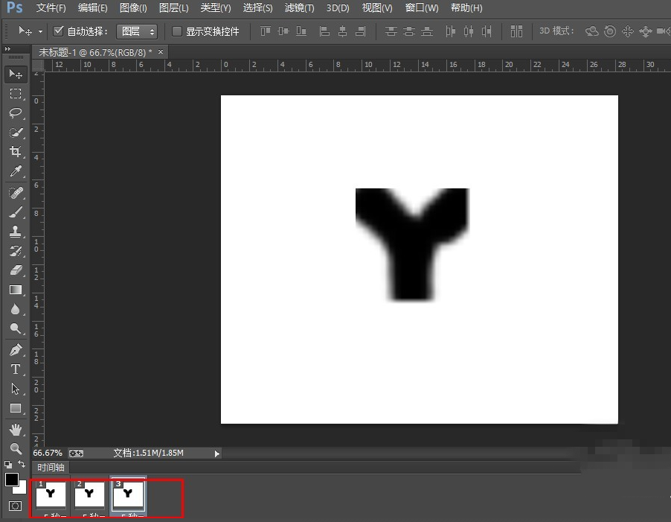Close the 未标题-1 document tab
The height and width of the screenshot is (522, 671).
pyautogui.click(x=159, y=52)
